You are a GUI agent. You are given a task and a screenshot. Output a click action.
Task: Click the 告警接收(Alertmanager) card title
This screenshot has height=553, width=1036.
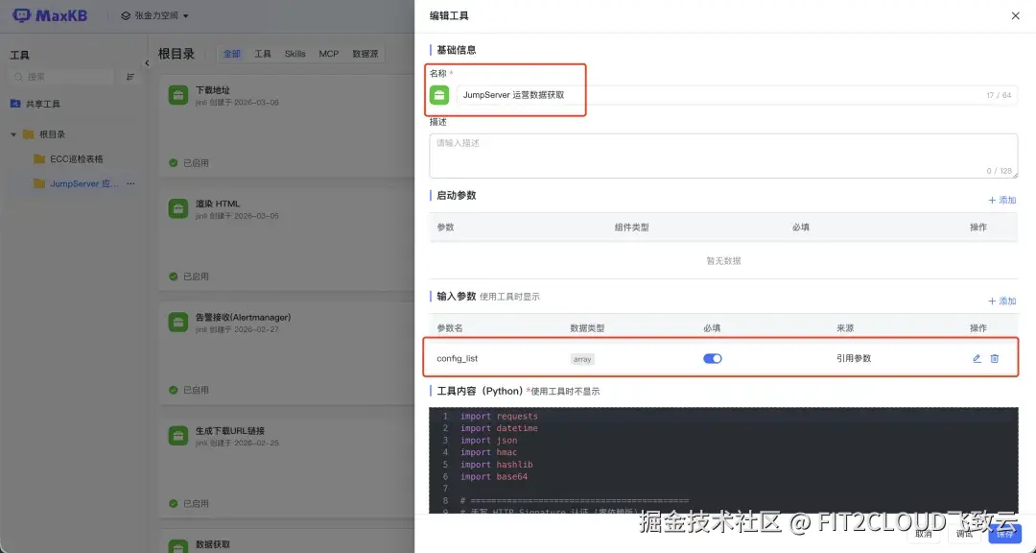point(243,318)
